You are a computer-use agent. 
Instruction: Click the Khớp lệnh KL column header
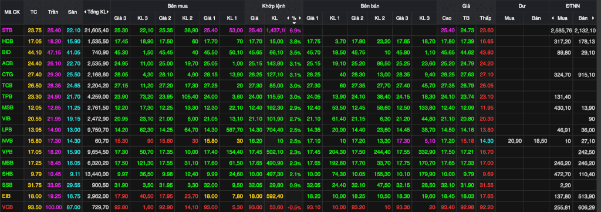click(x=275, y=18)
